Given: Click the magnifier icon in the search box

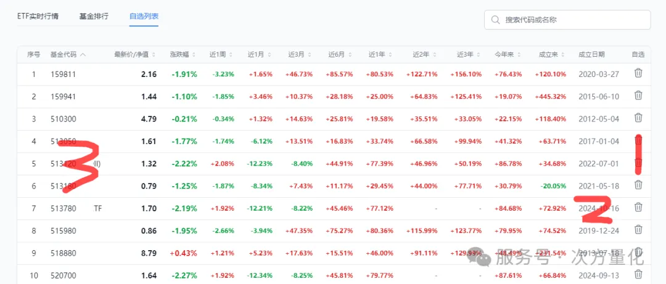Looking at the screenshot, I should [495, 20].
